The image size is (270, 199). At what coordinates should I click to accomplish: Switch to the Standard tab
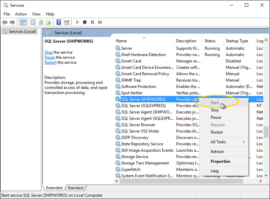(x=76, y=188)
